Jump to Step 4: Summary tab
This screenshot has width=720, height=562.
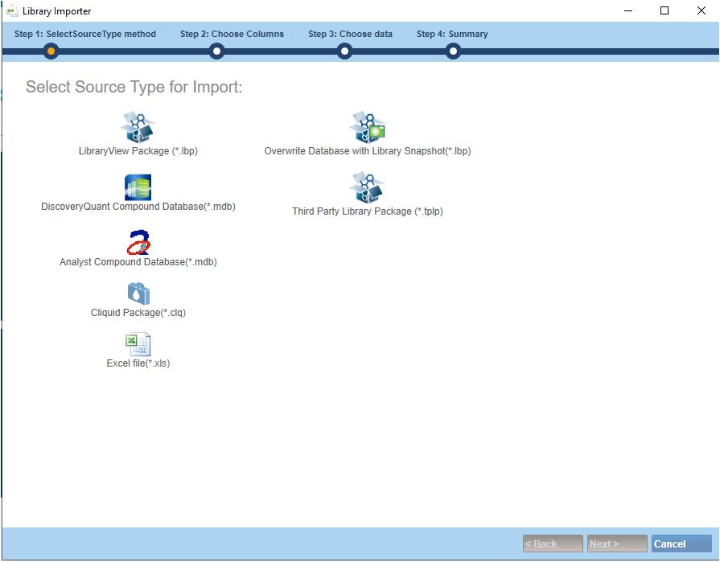point(452,34)
